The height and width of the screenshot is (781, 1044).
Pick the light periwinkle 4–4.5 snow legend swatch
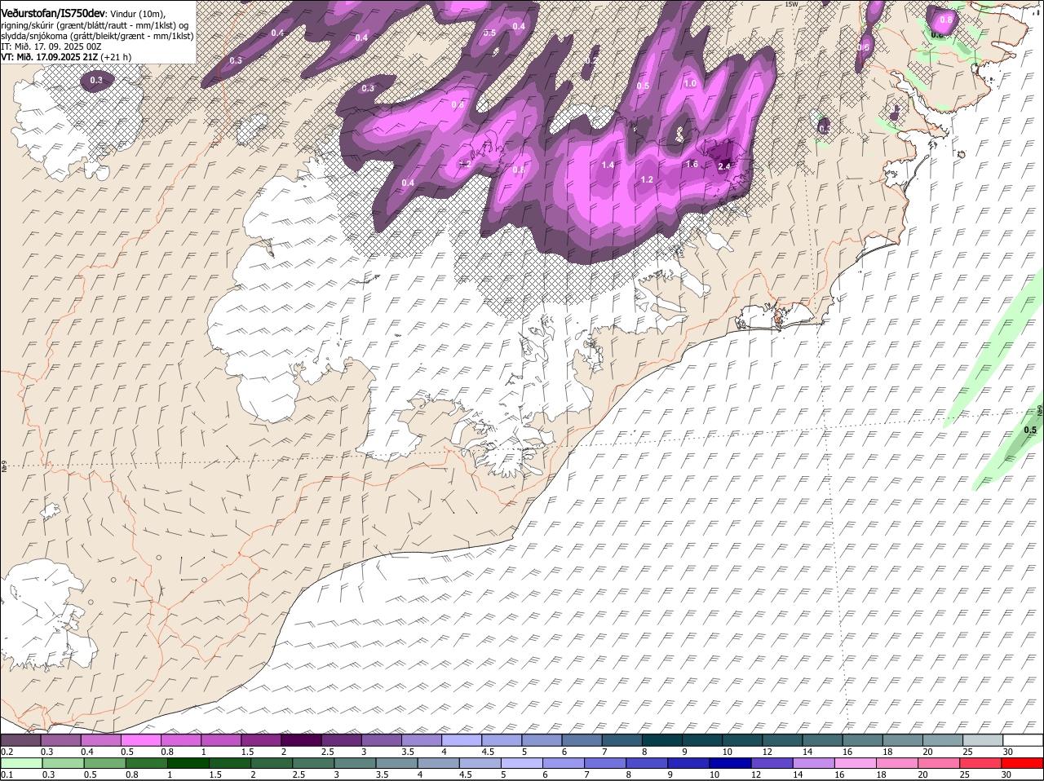(462, 741)
